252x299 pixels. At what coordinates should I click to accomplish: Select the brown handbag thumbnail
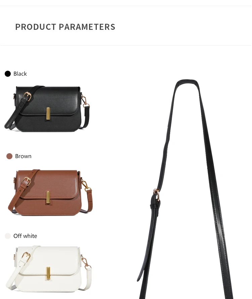click(x=50, y=192)
